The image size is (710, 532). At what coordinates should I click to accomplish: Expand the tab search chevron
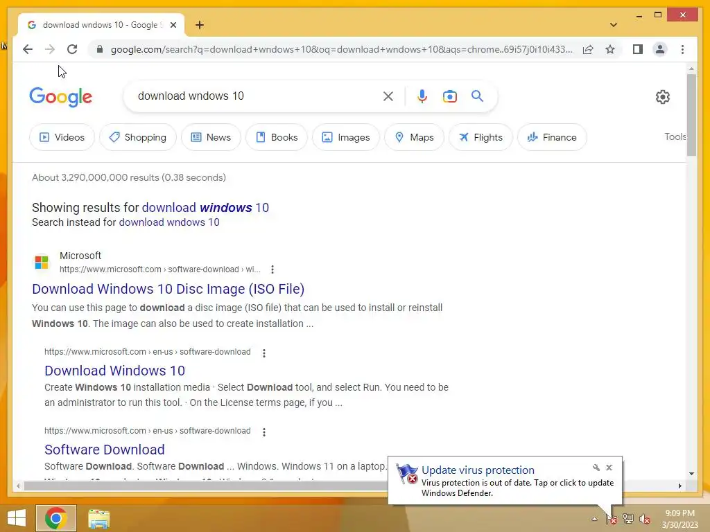[614, 25]
